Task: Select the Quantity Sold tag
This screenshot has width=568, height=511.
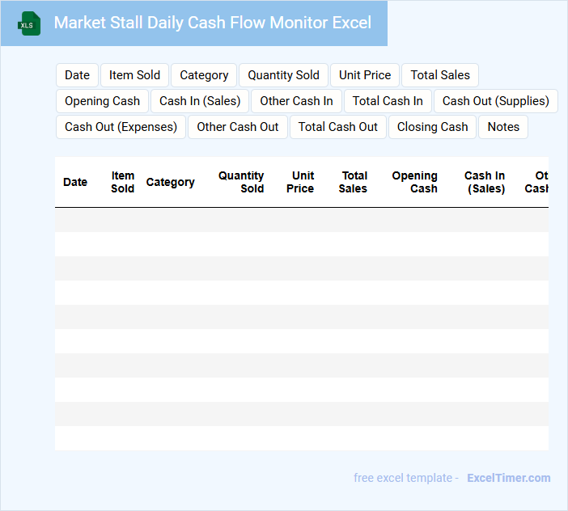Action: tap(283, 75)
